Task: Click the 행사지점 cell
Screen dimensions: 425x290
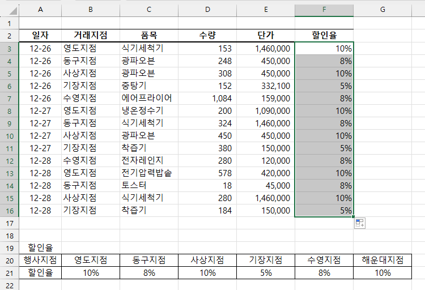Action: (x=40, y=260)
